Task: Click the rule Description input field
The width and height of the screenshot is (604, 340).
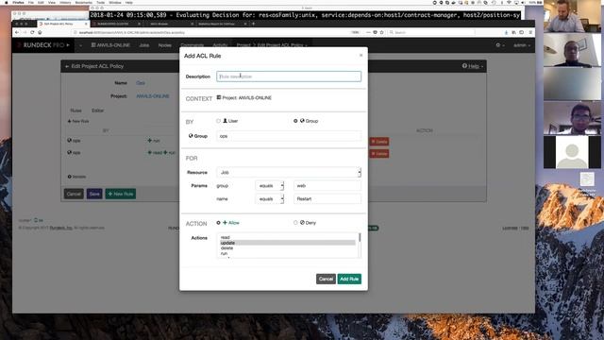Action: coord(289,76)
